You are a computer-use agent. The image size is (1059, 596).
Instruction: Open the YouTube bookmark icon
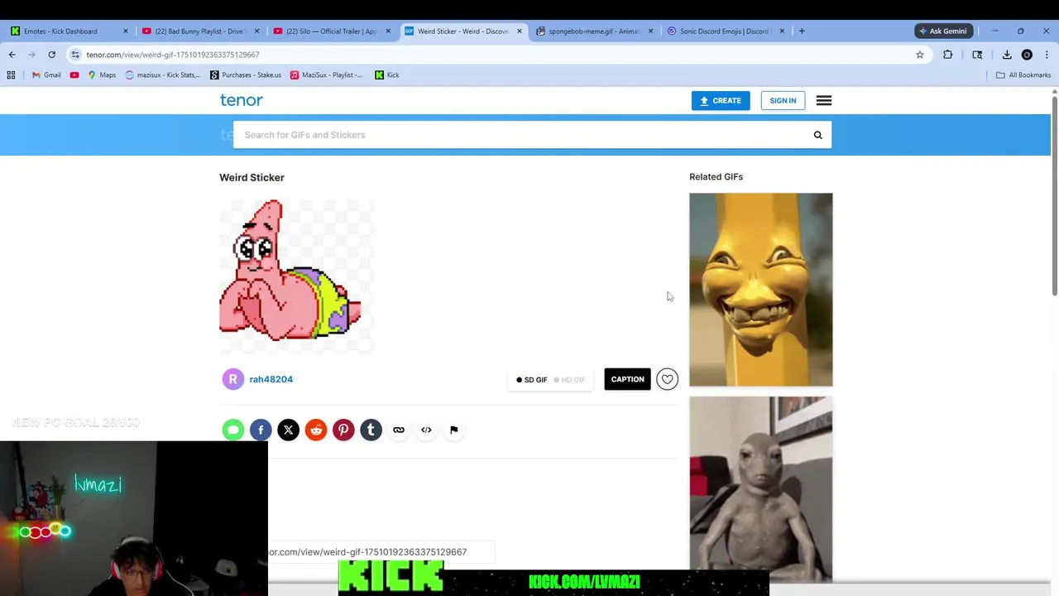[74, 74]
